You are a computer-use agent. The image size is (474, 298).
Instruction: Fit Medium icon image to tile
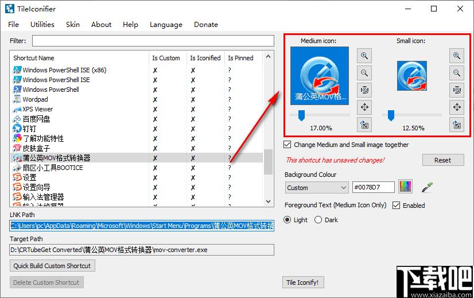click(x=364, y=90)
